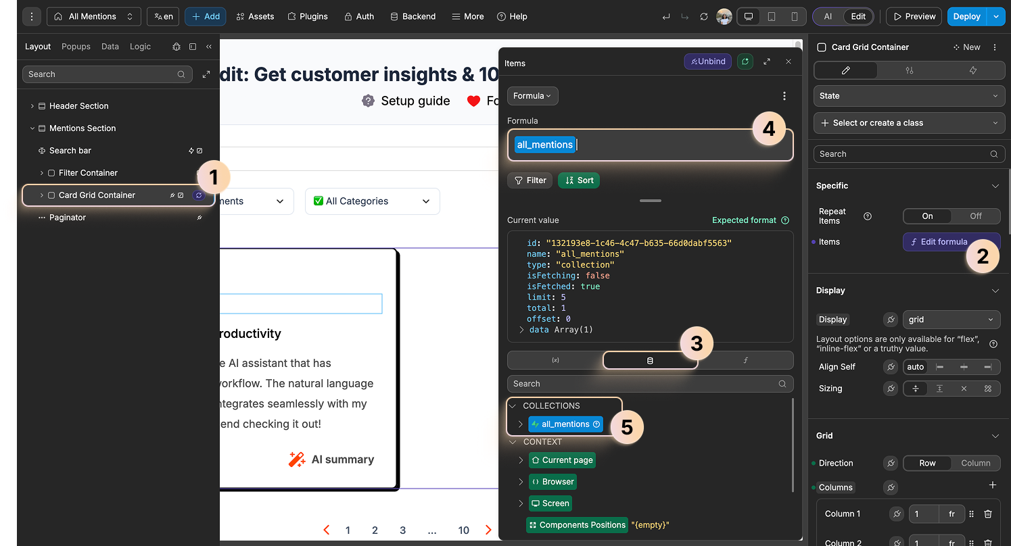Set Repeat Items to On
This screenshot has width=1011, height=546.
(927, 216)
